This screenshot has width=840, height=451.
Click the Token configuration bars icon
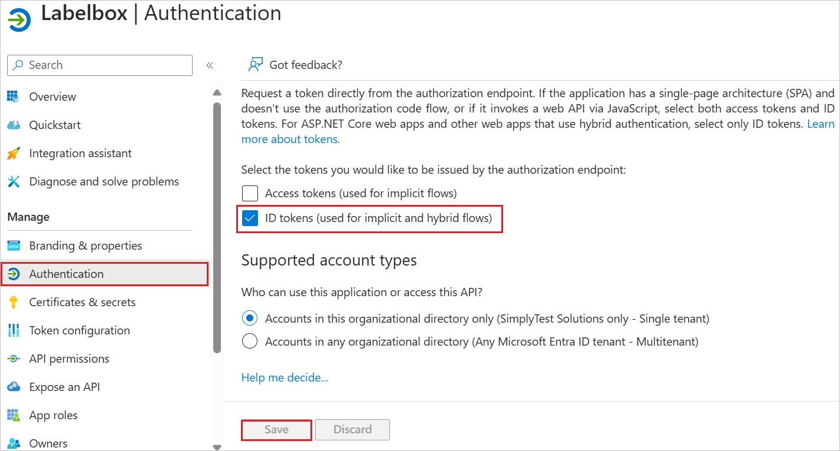coord(14,330)
